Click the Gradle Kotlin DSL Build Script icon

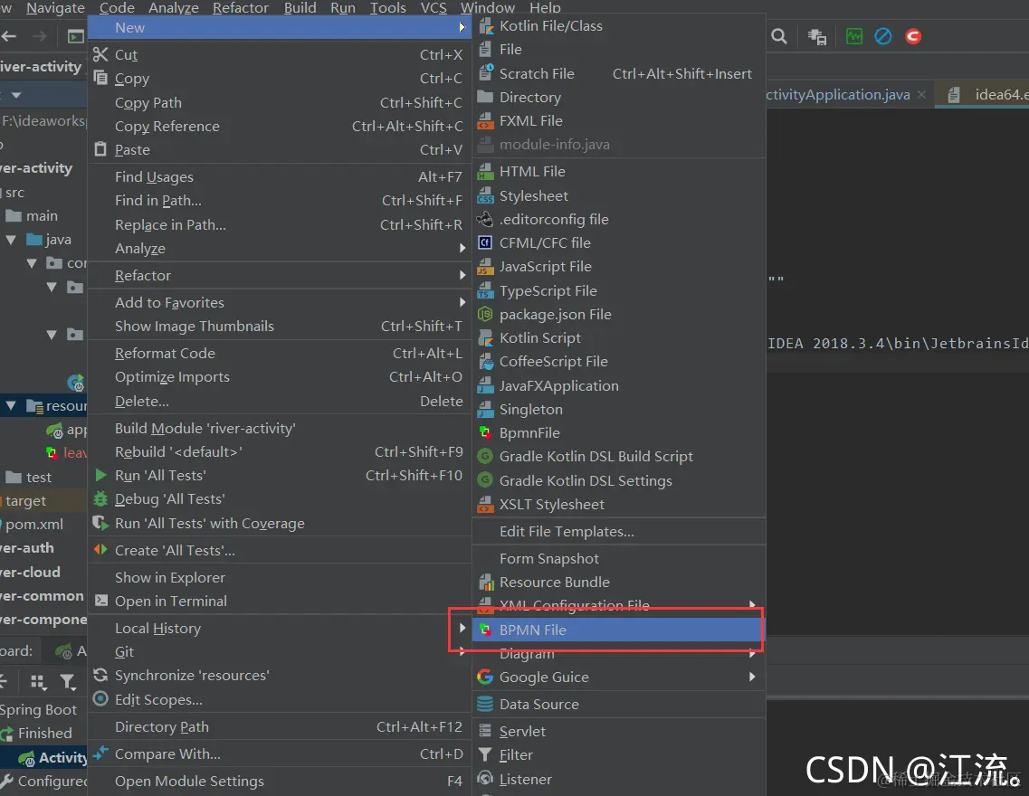(486, 457)
